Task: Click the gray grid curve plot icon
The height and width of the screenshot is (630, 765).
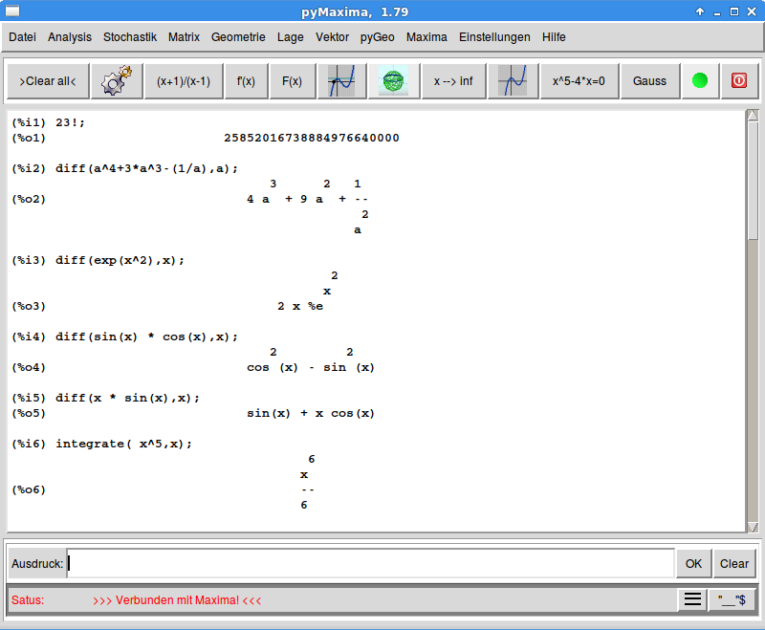Action: pyautogui.click(x=513, y=81)
